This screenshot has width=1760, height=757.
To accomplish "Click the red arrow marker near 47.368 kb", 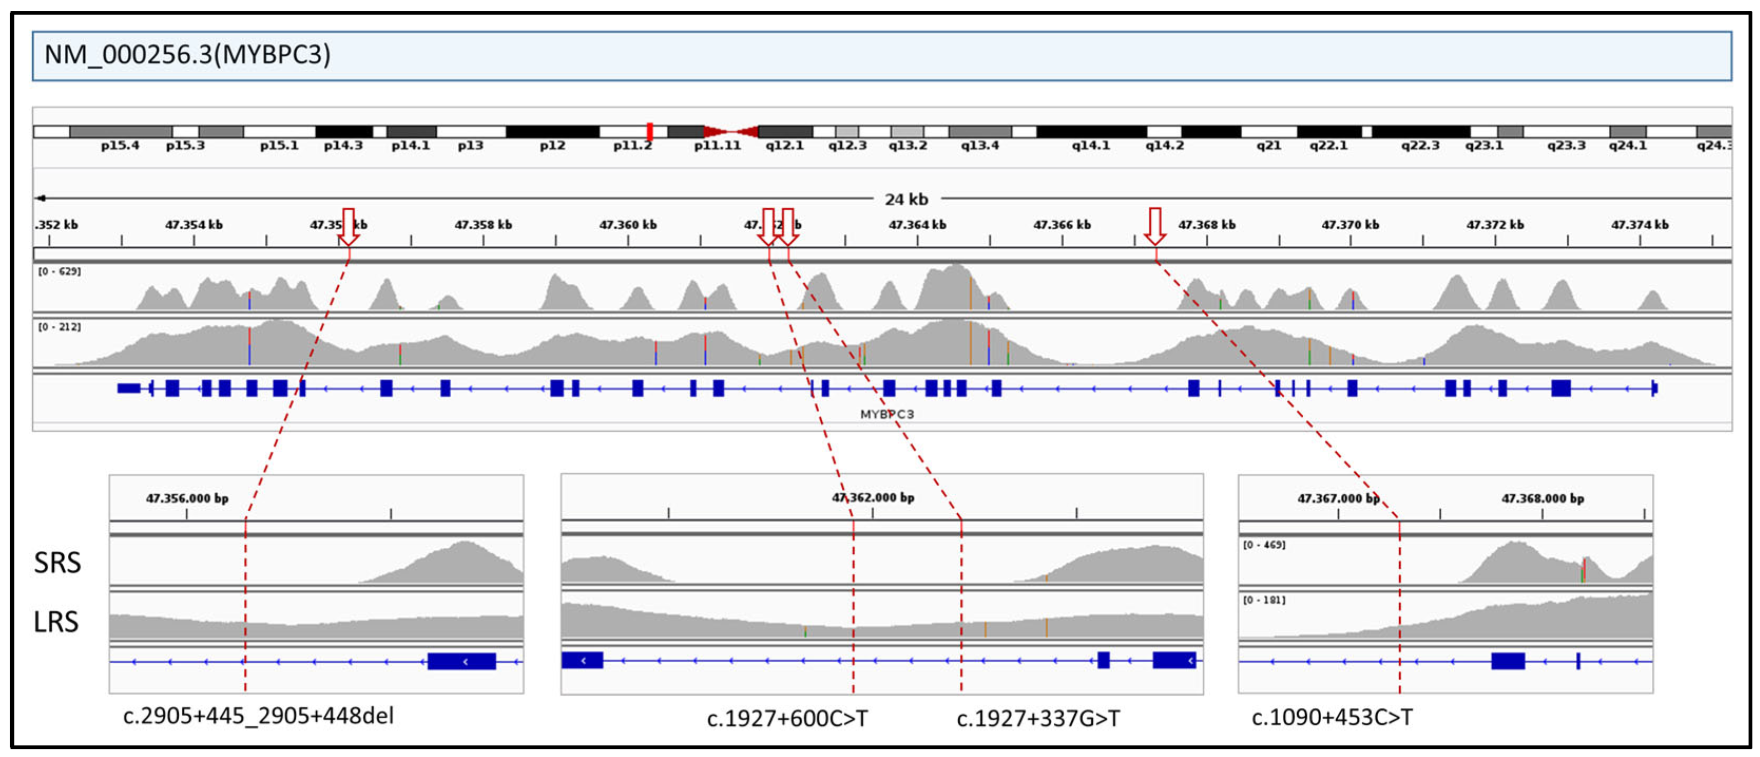I will (1155, 227).
